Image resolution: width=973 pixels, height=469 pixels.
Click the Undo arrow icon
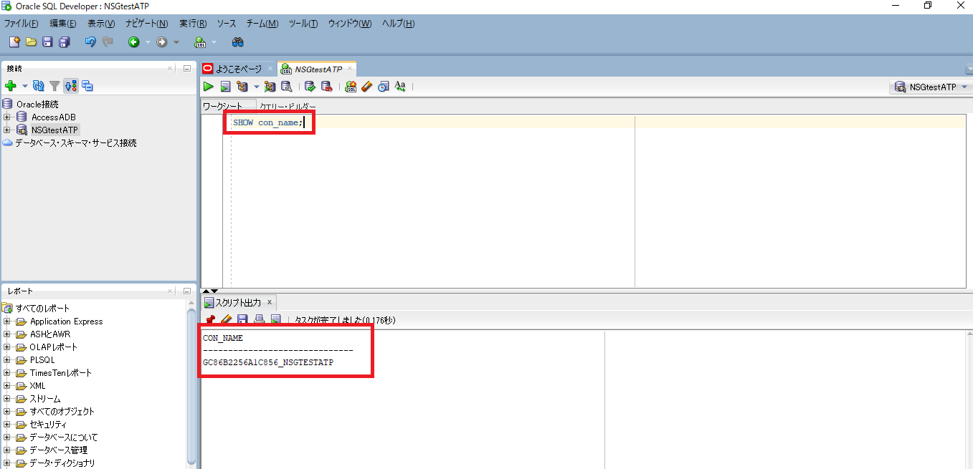point(90,42)
